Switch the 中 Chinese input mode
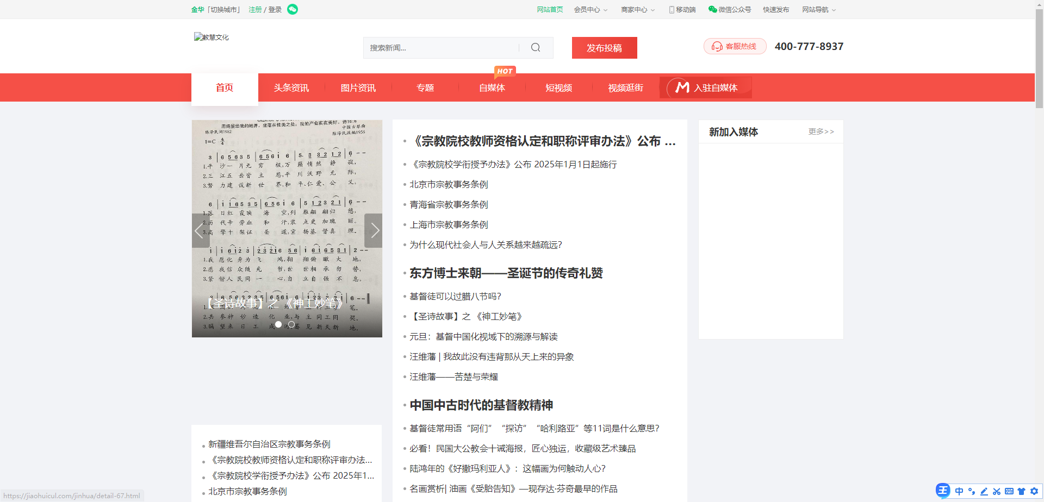1044x502 pixels. (x=959, y=491)
